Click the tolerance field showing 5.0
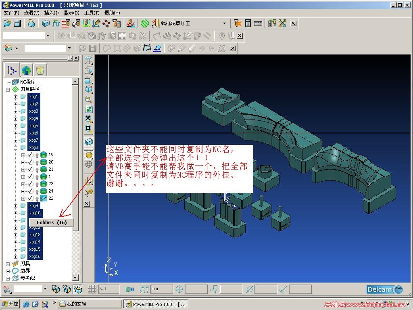This screenshot has width=413, height=310. pos(109,289)
